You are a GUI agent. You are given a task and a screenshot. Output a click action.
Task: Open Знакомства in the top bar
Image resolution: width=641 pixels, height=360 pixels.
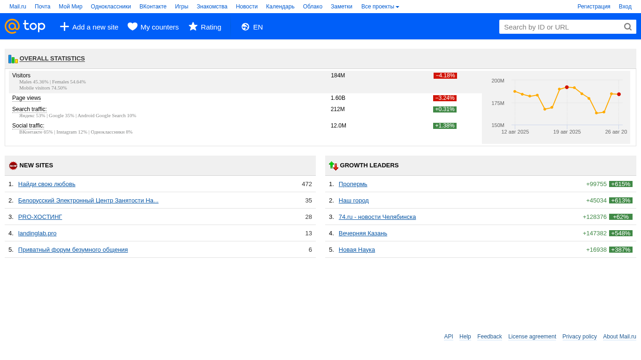click(x=212, y=7)
